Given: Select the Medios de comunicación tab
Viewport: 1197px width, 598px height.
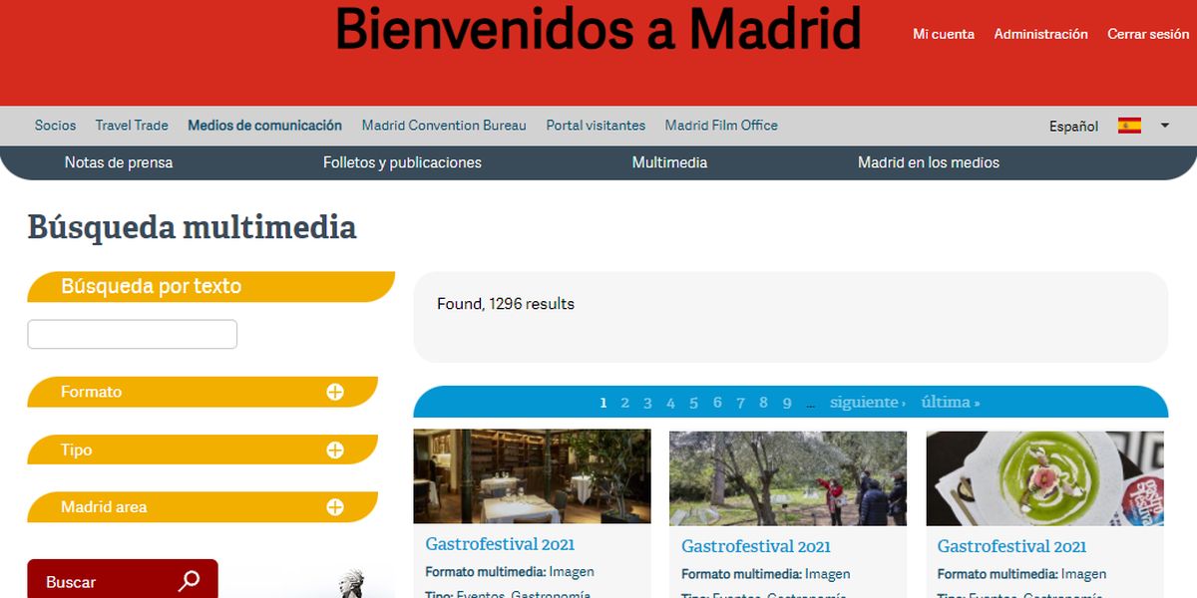Looking at the screenshot, I should [x=264, y=125].
